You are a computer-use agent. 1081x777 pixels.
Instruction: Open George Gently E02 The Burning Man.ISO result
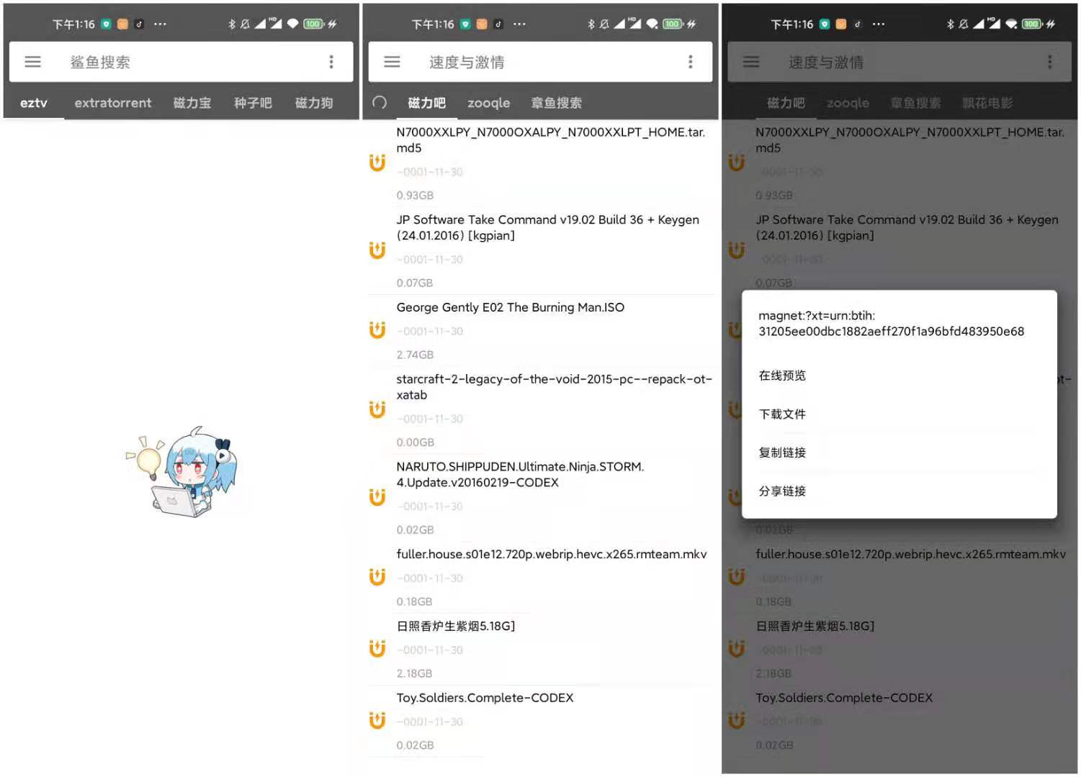(510, 308)
